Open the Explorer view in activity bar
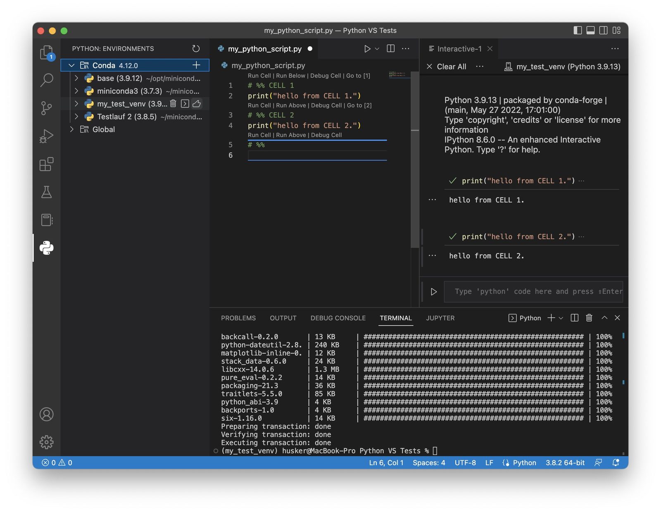The image size is (661, 512). (46, 52)
